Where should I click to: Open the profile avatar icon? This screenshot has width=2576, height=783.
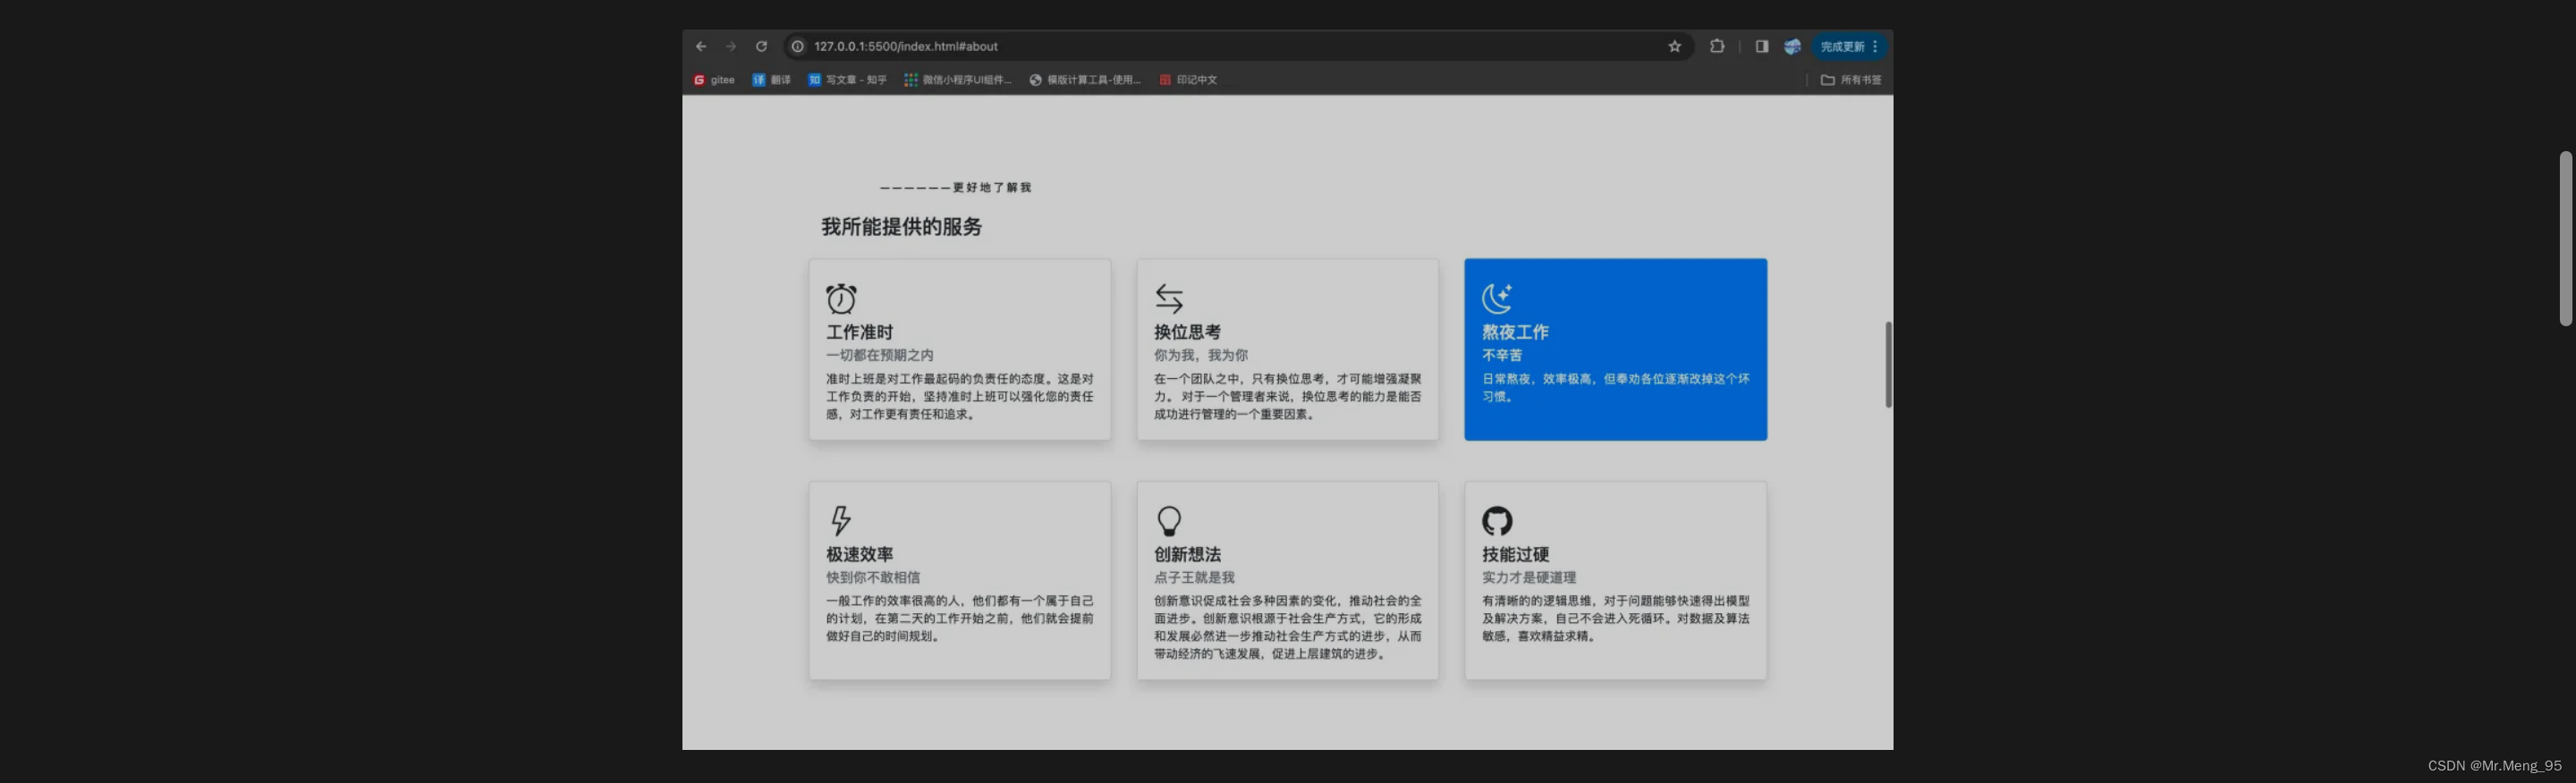(x=1792, y=47)
